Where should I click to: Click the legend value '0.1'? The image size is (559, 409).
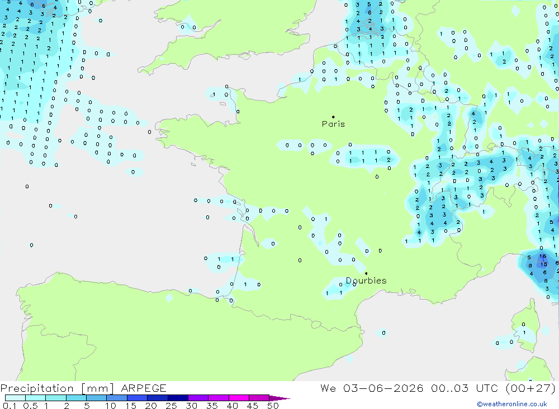tap(10, 406)
